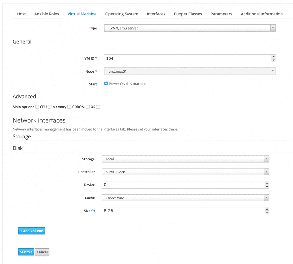The width and height of the screenshot is (293, 264).
Task: Check the Memory advanced option checkbox
Action: (x=69, y=107)
